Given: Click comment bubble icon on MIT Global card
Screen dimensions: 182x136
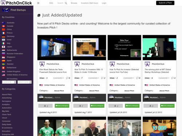Looking at the screenshot, I should click(x=173, y=78).
